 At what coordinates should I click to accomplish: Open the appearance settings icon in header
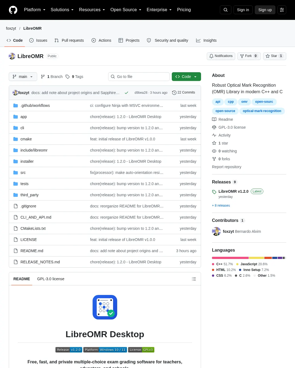282,10
